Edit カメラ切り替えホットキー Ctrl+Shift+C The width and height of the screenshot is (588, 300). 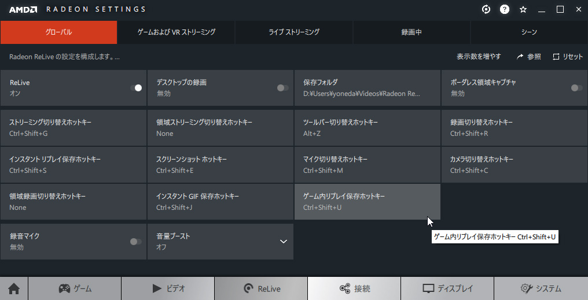(x=514, y=165)
